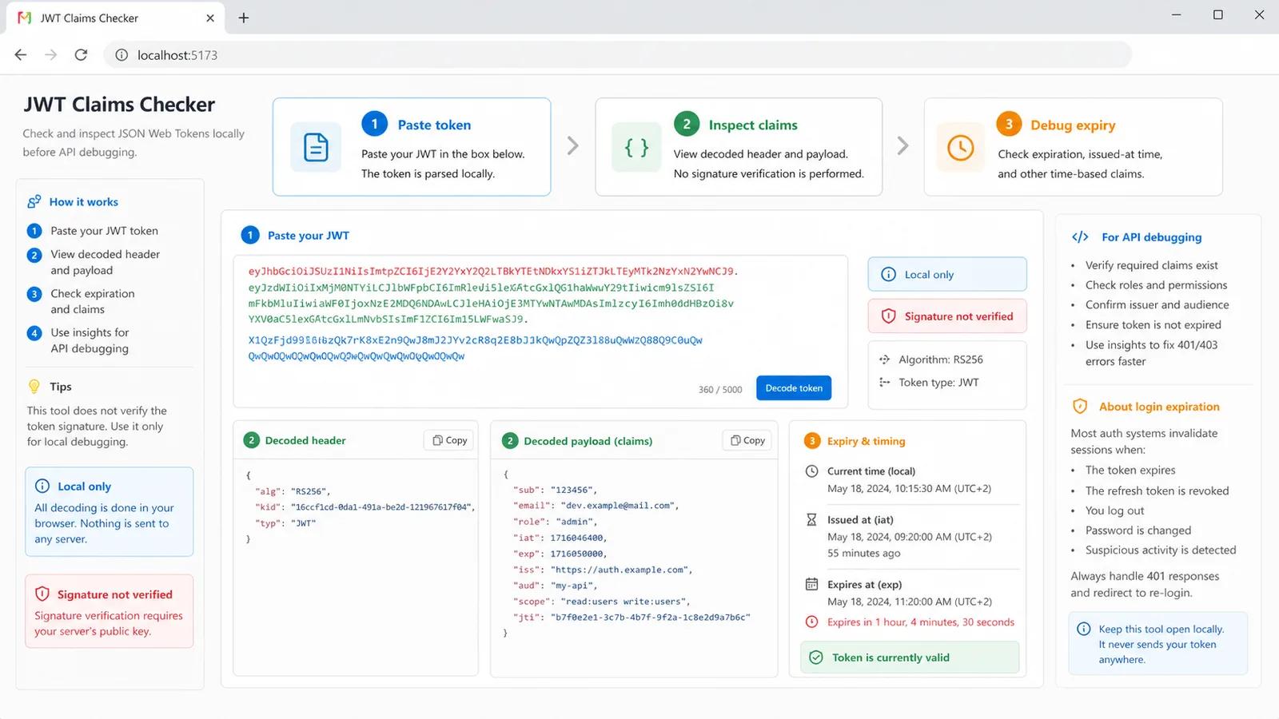Click the calendar icon beside Expires at (exp)
Screen dimensions: 1279x719
(811, 584)
